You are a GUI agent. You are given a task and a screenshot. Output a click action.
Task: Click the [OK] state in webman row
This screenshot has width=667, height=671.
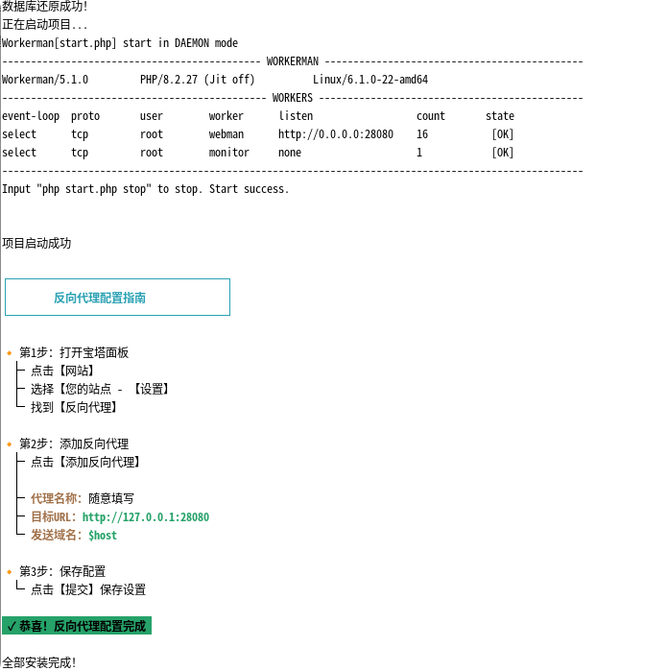pos(503,134)
